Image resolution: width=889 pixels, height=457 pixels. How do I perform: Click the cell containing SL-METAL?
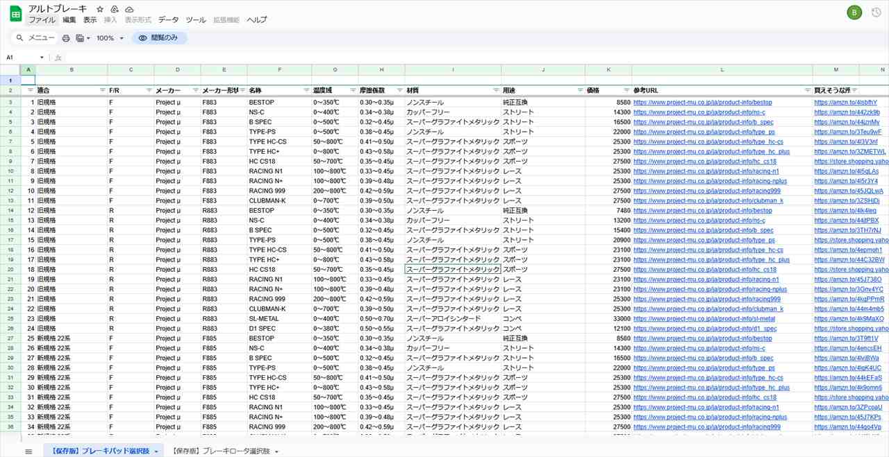click(x=279, y=319)
